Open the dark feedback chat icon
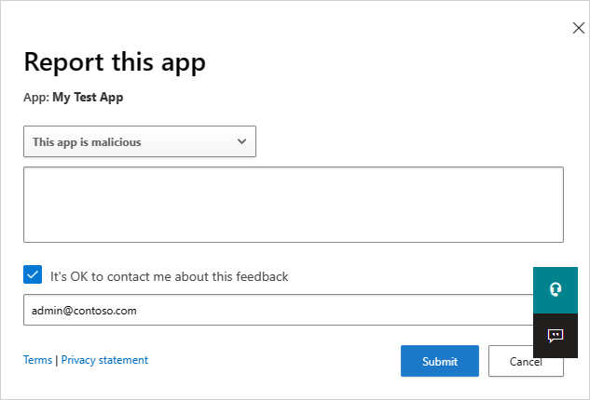Image resolution: width=590 pixels, height=400 pixels. coord(556,336)
